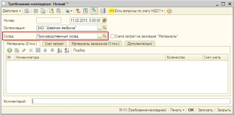Click the post document icon with coins

pos(51,11)
